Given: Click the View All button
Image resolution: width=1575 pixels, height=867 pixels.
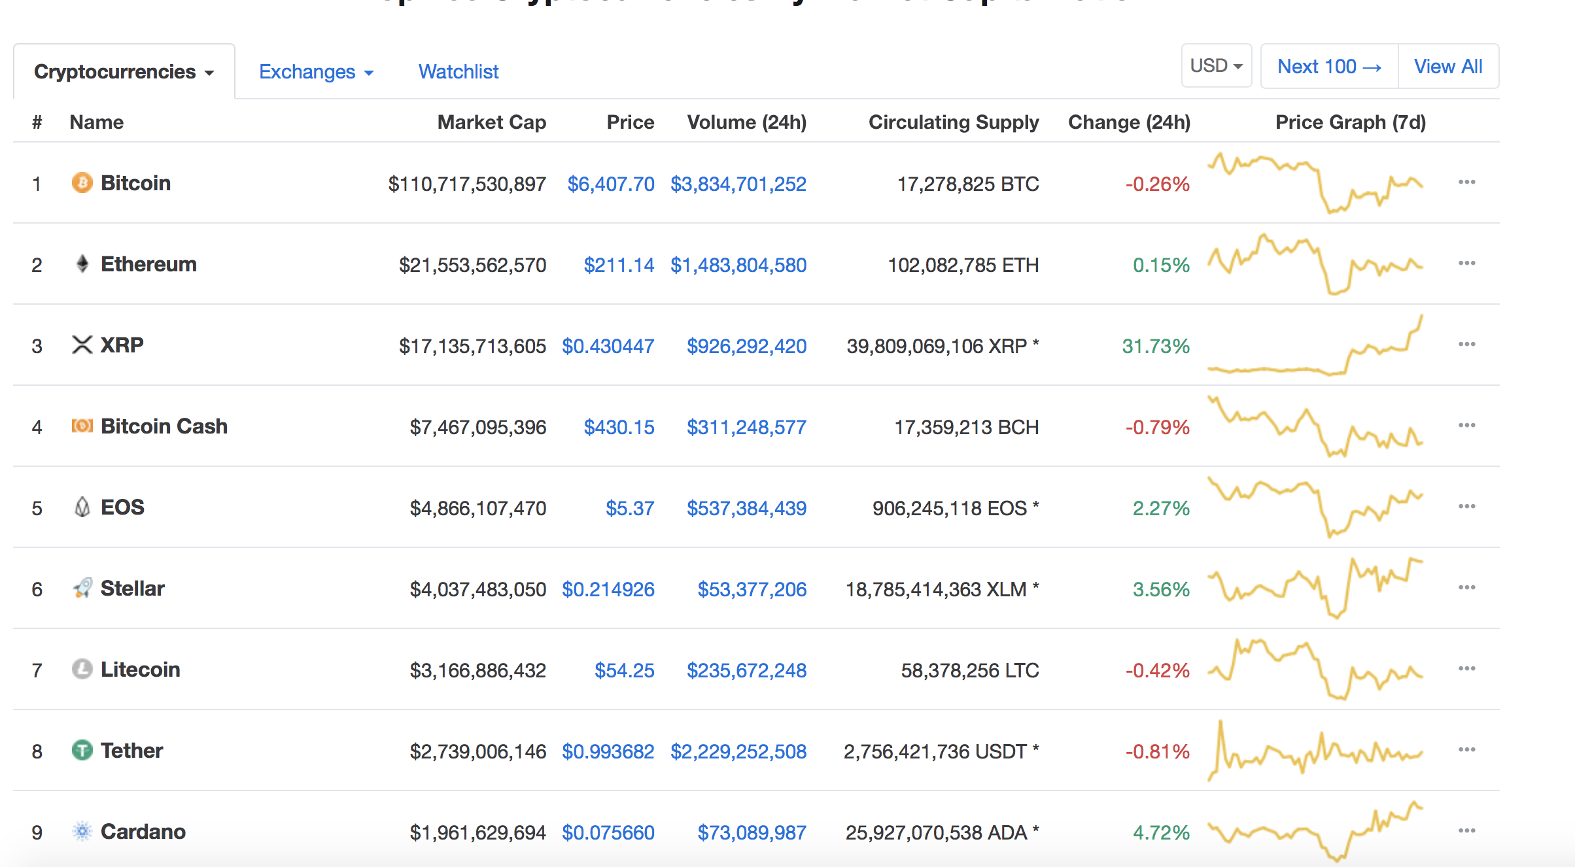Looking at the screenshot, I should (1448, 66).
